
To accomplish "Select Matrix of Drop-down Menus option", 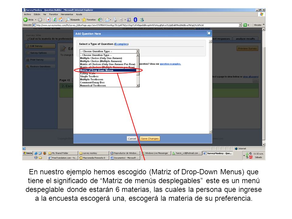I will [x=108, y=70].
